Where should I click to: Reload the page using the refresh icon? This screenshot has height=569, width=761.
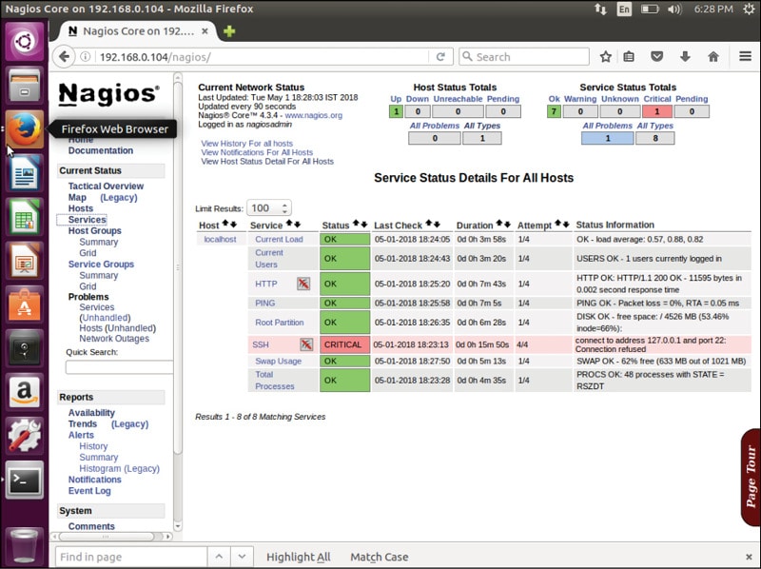(441, 57)
